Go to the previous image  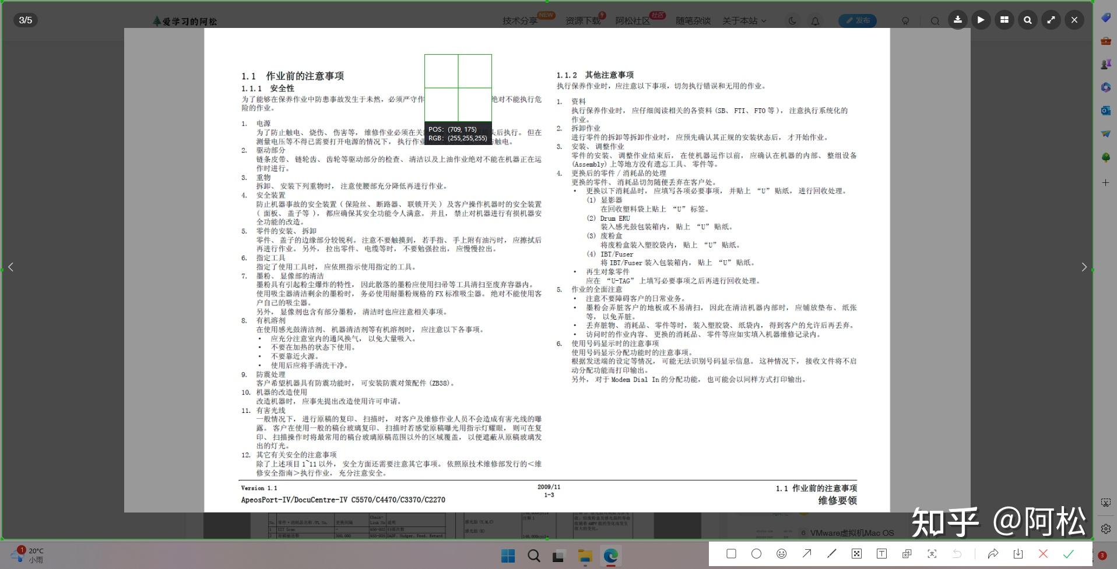(10, 267)
